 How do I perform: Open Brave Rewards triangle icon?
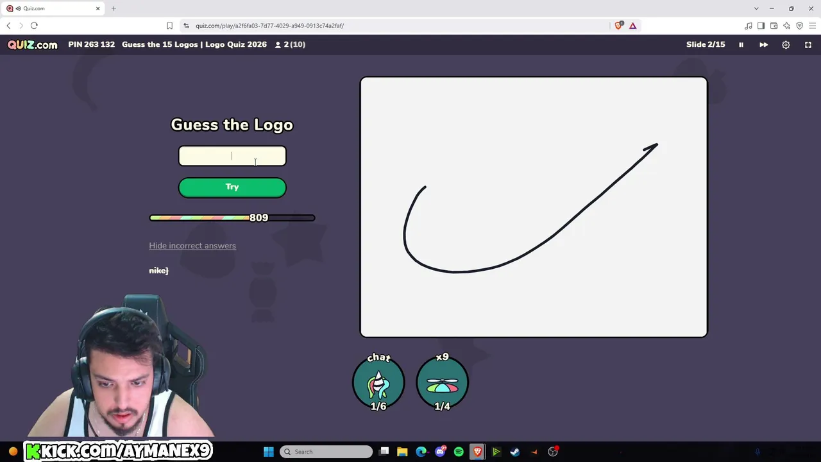(632, 26)
